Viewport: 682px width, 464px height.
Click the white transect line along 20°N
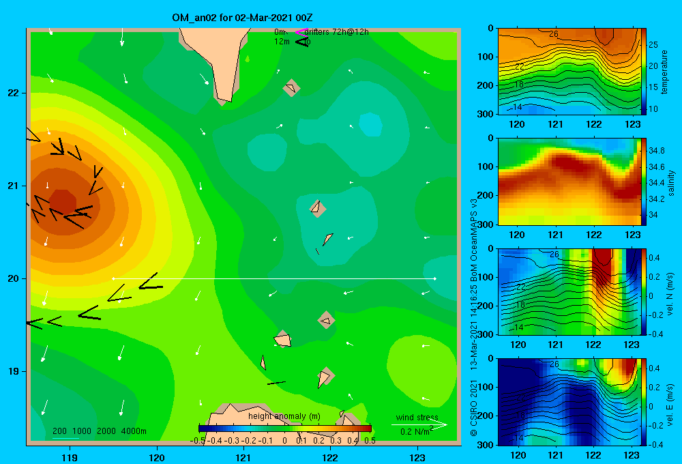[x=274, y=278]
